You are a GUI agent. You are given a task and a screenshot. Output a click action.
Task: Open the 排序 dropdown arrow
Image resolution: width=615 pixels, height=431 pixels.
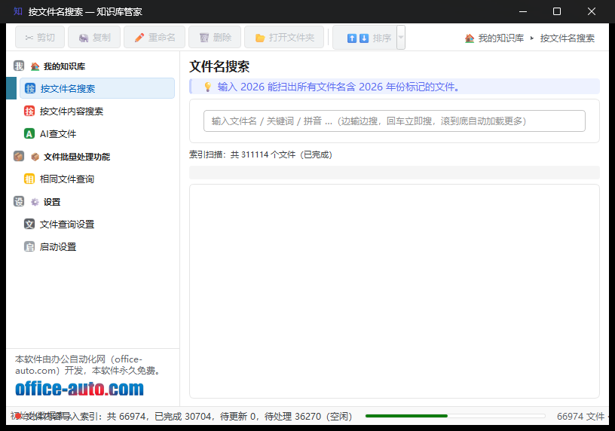[x=401, y=38]
